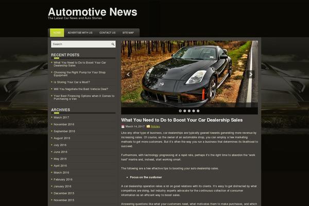Open post Choosing the Right Pump
This screenshot has height=206, width=309.
click(80, 74)
